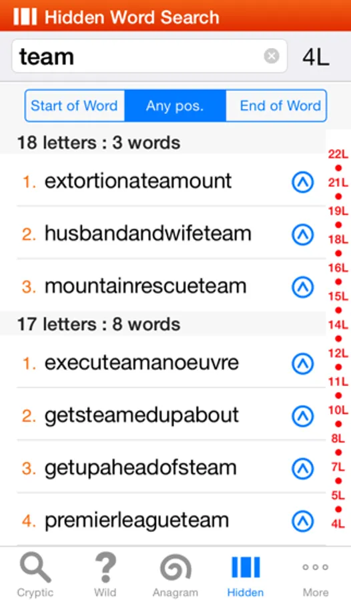Expand details arrow for executeamanoeuvre

[x=303, y=363]
